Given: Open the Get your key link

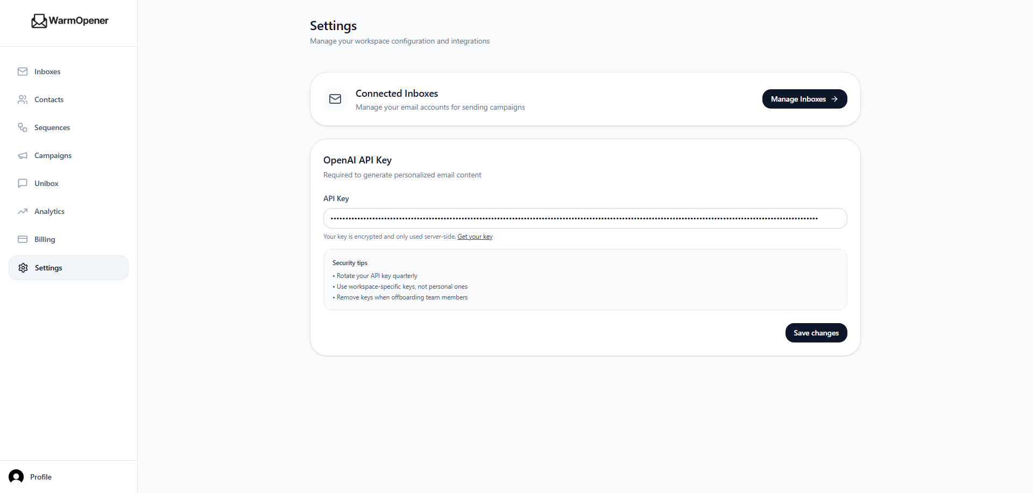Looking at the screenshot, I should pyautogui.click(x=475, y=236).
